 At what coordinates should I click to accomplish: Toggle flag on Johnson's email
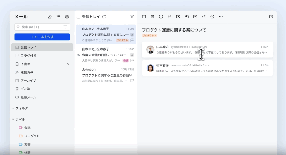[132, 81]
